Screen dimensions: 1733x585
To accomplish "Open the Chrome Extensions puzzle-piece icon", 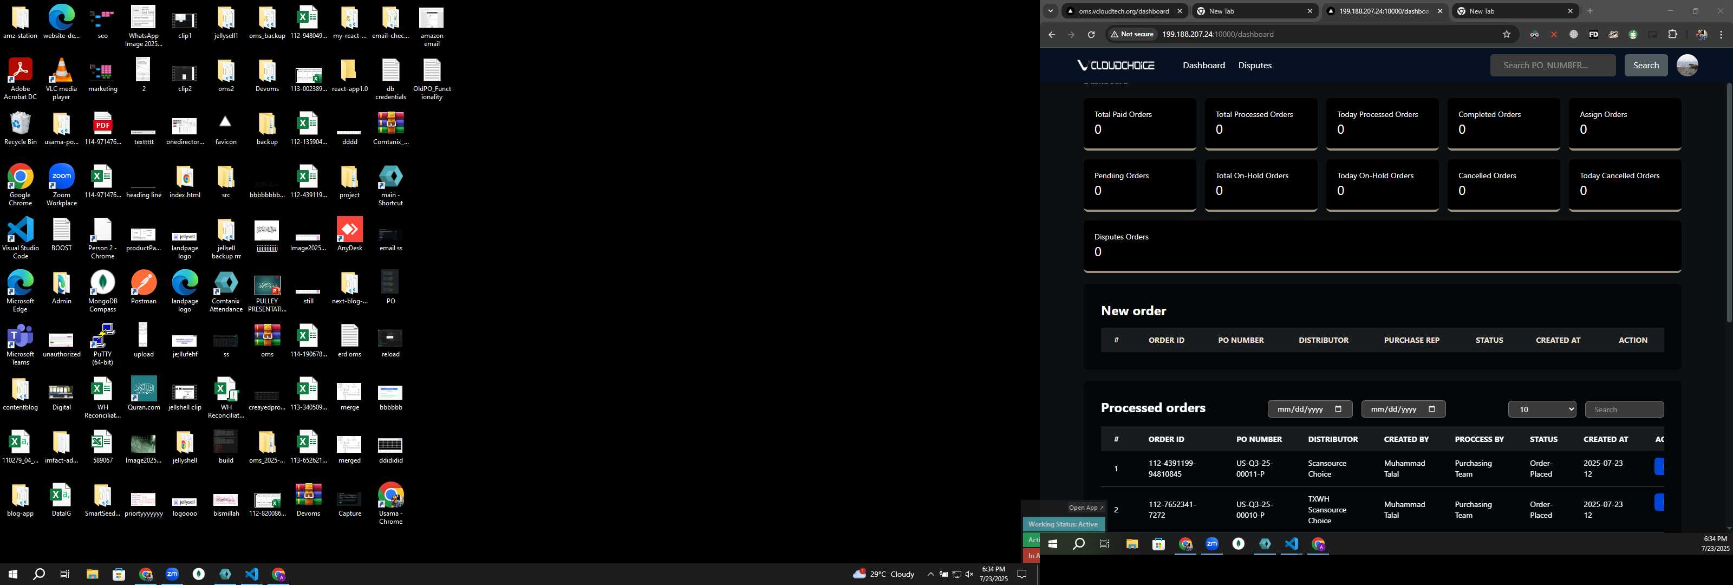I will pos(1672,34).
